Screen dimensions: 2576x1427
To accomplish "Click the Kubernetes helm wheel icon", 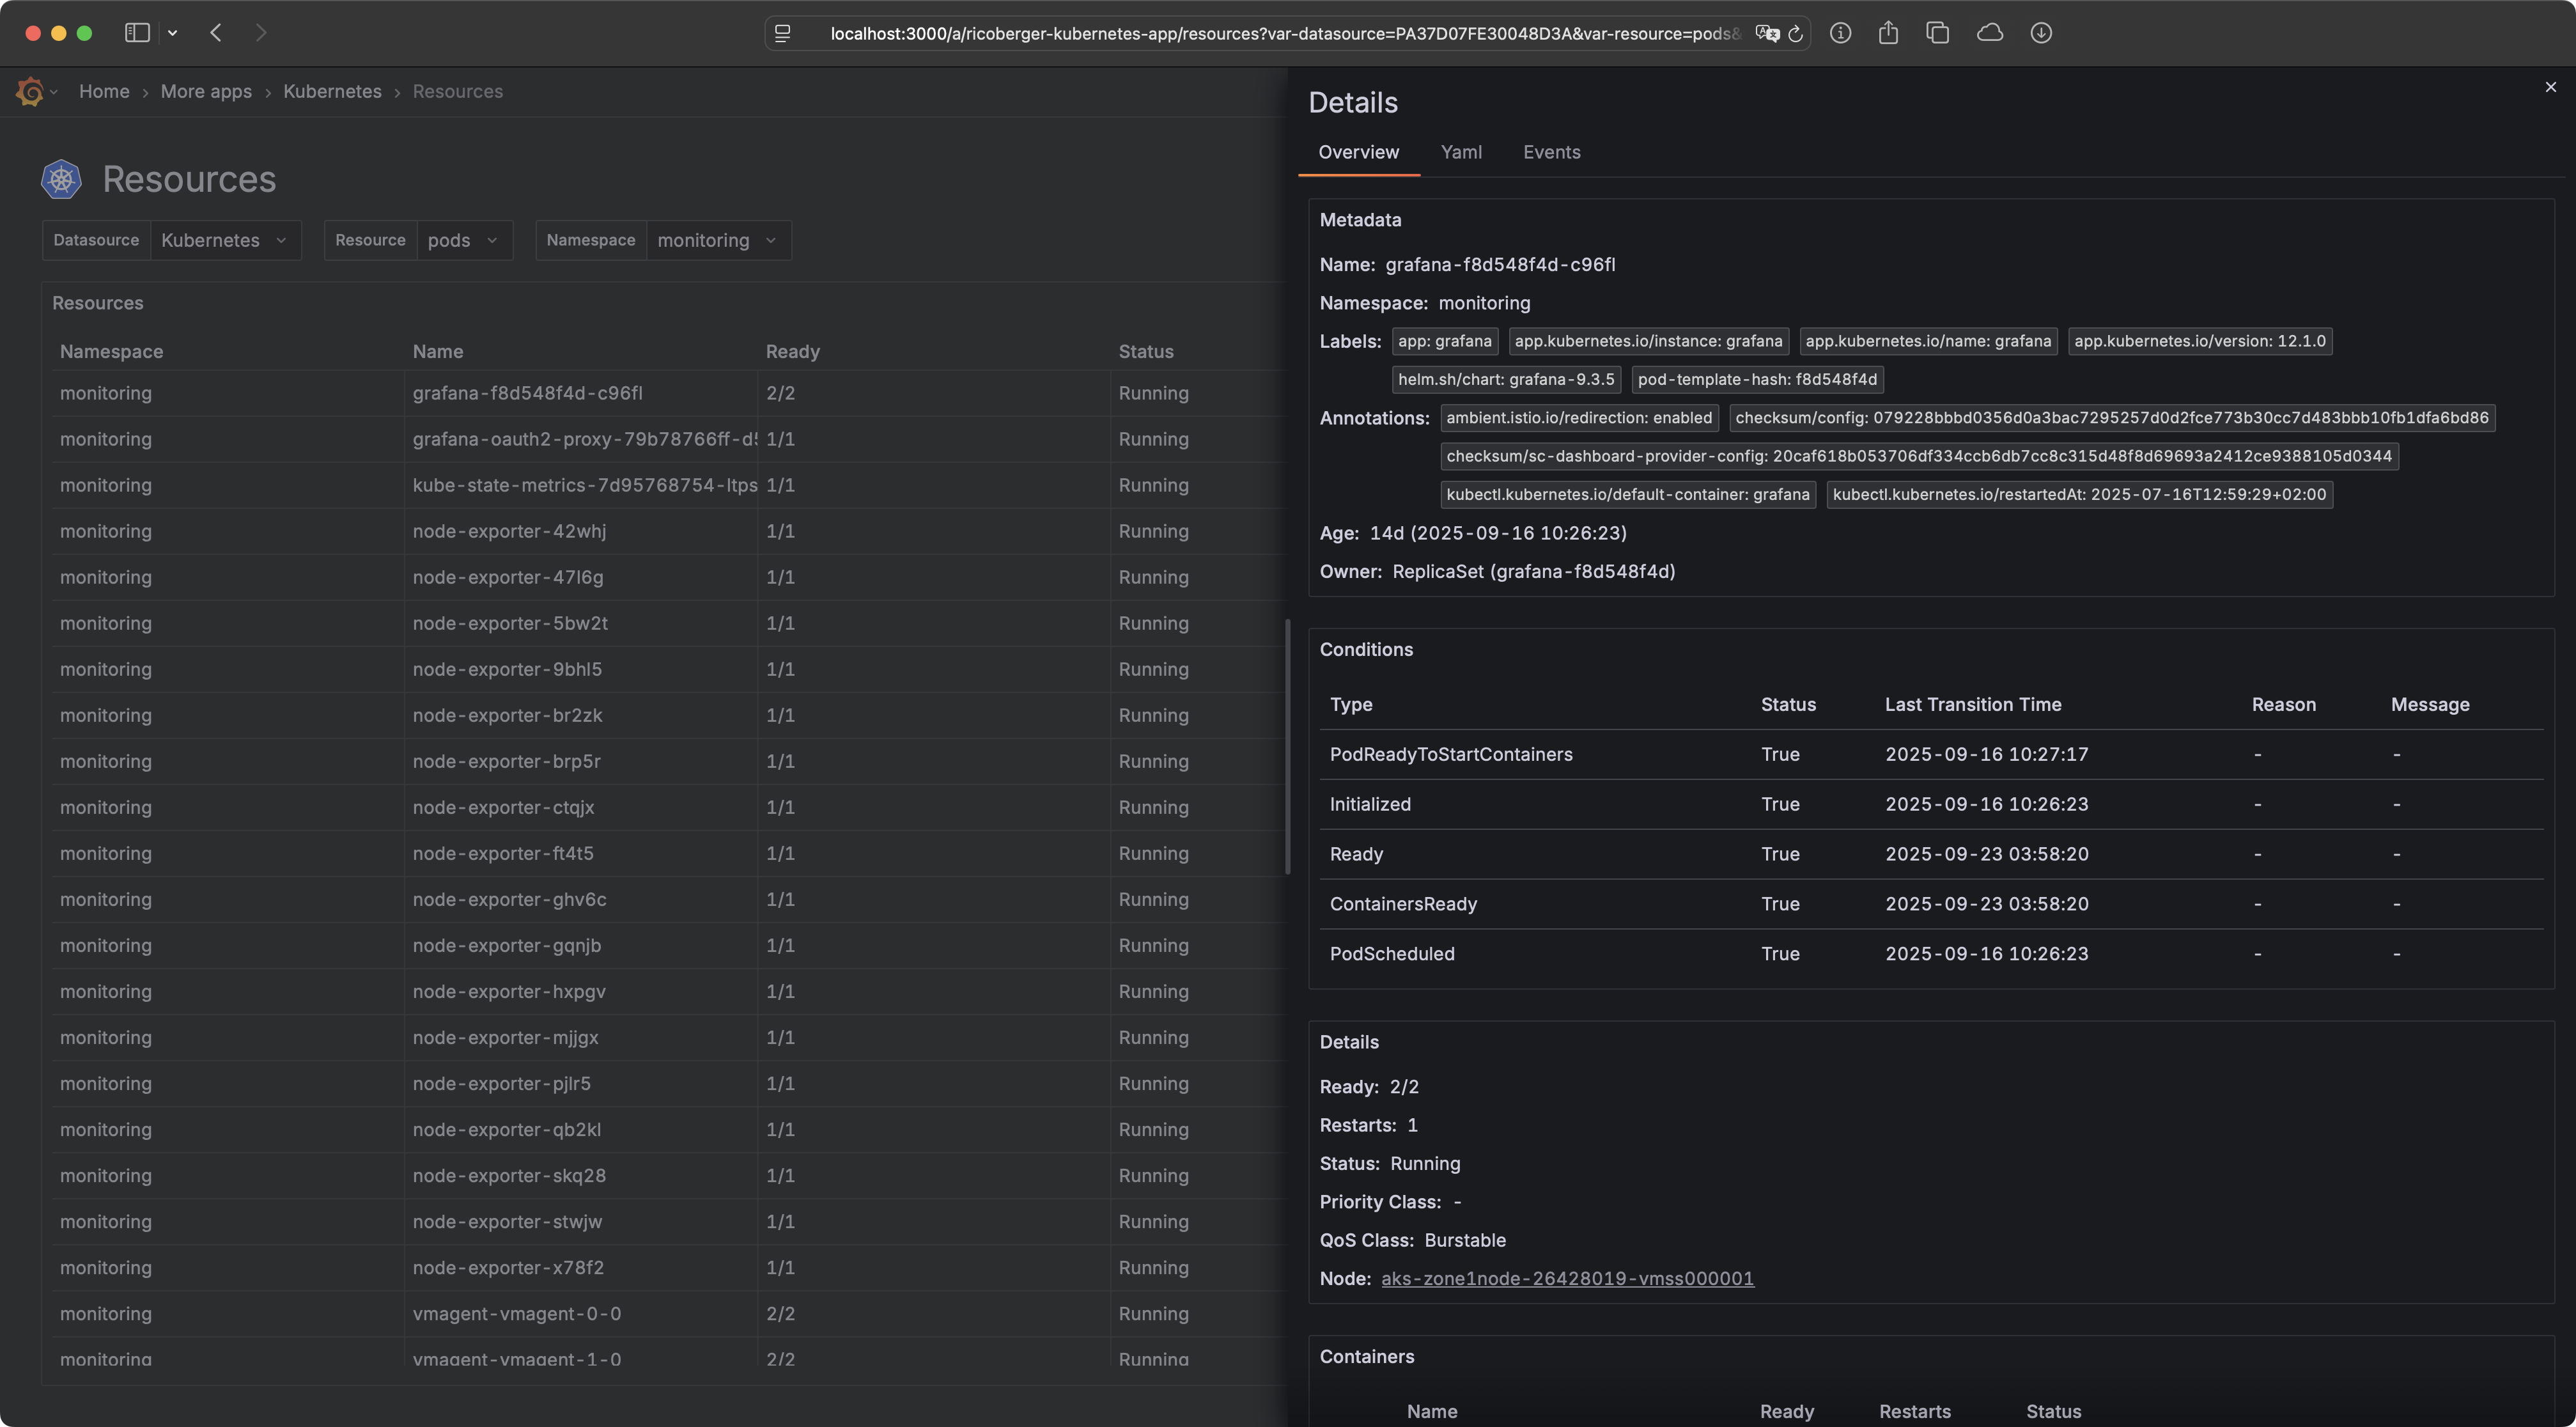I will 61,179.
